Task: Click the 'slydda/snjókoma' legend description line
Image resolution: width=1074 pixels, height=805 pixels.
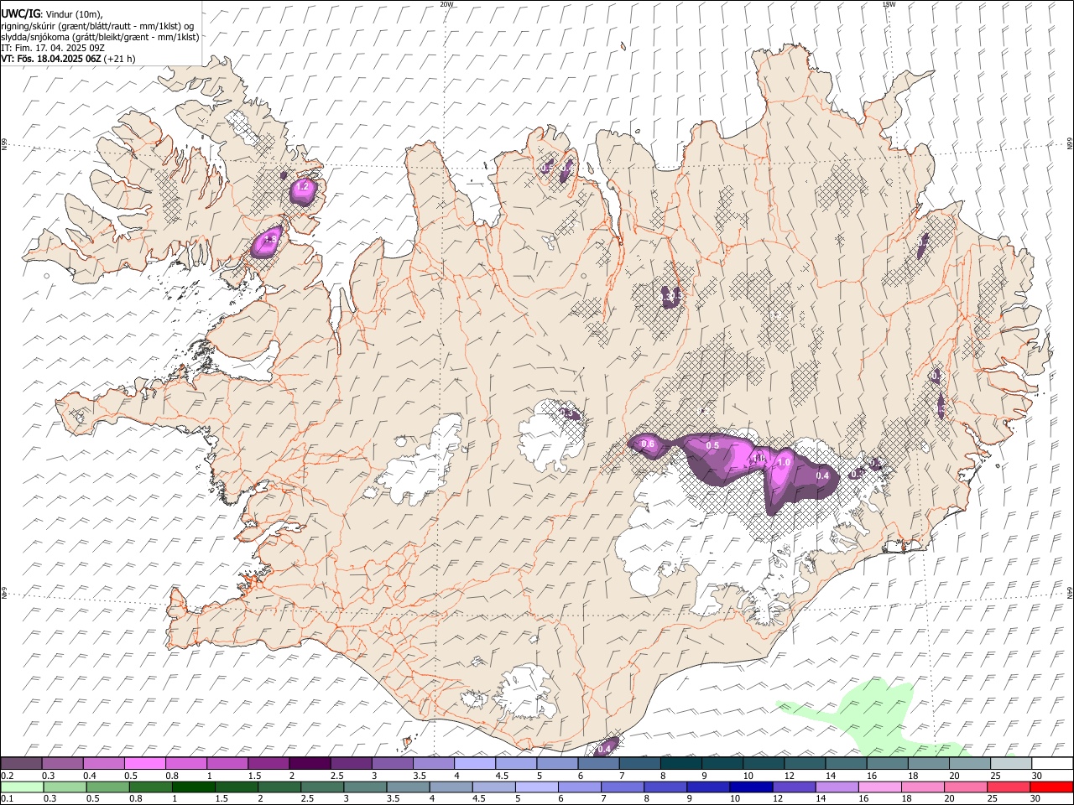Action: click(100, 36)
